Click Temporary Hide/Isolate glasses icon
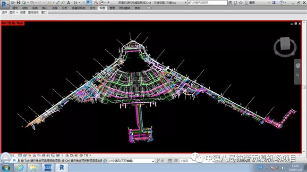Screen dimensions: 307x172 pyautogui.click(x=58, y=156)
